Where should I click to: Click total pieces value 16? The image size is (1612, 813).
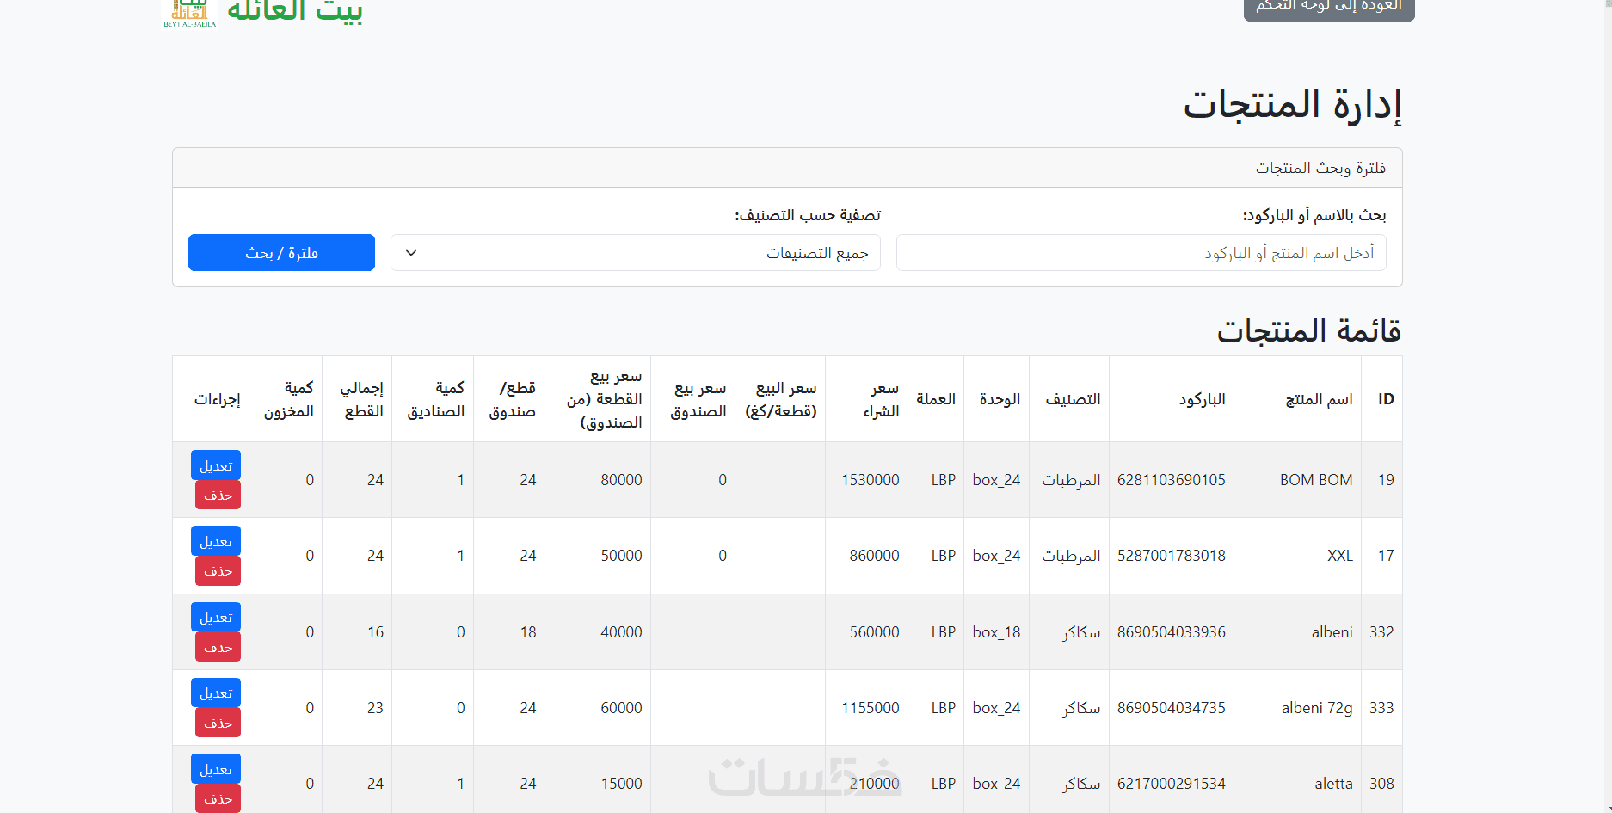[x=375, y=632]
